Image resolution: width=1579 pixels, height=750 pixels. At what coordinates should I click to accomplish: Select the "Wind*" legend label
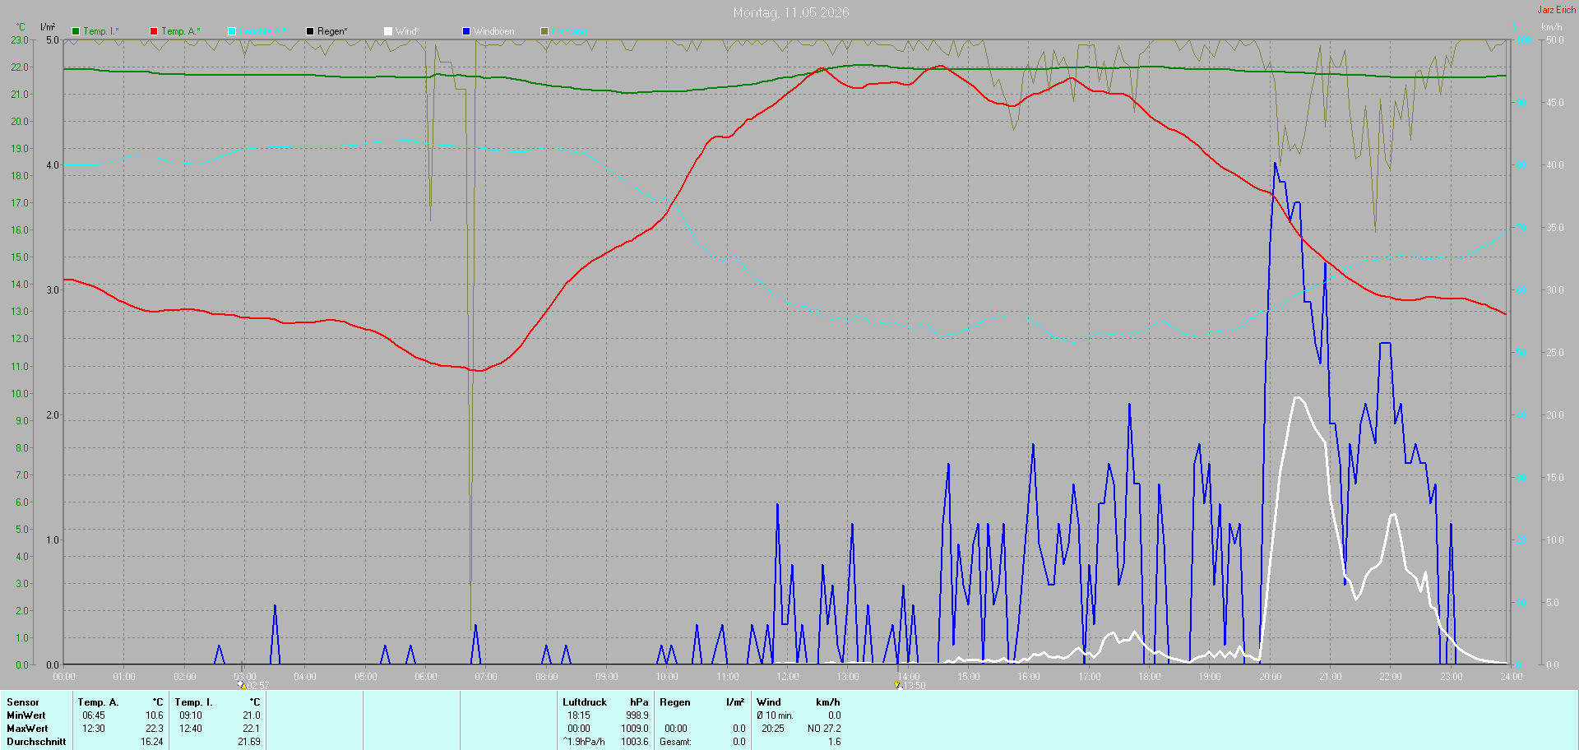tap(408, 31)
